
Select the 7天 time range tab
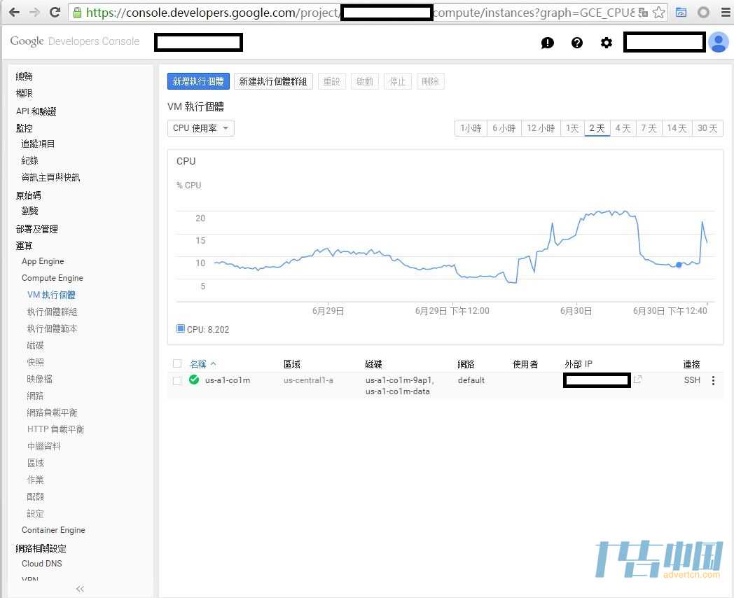pyautogui.click(x=649, y=128)
